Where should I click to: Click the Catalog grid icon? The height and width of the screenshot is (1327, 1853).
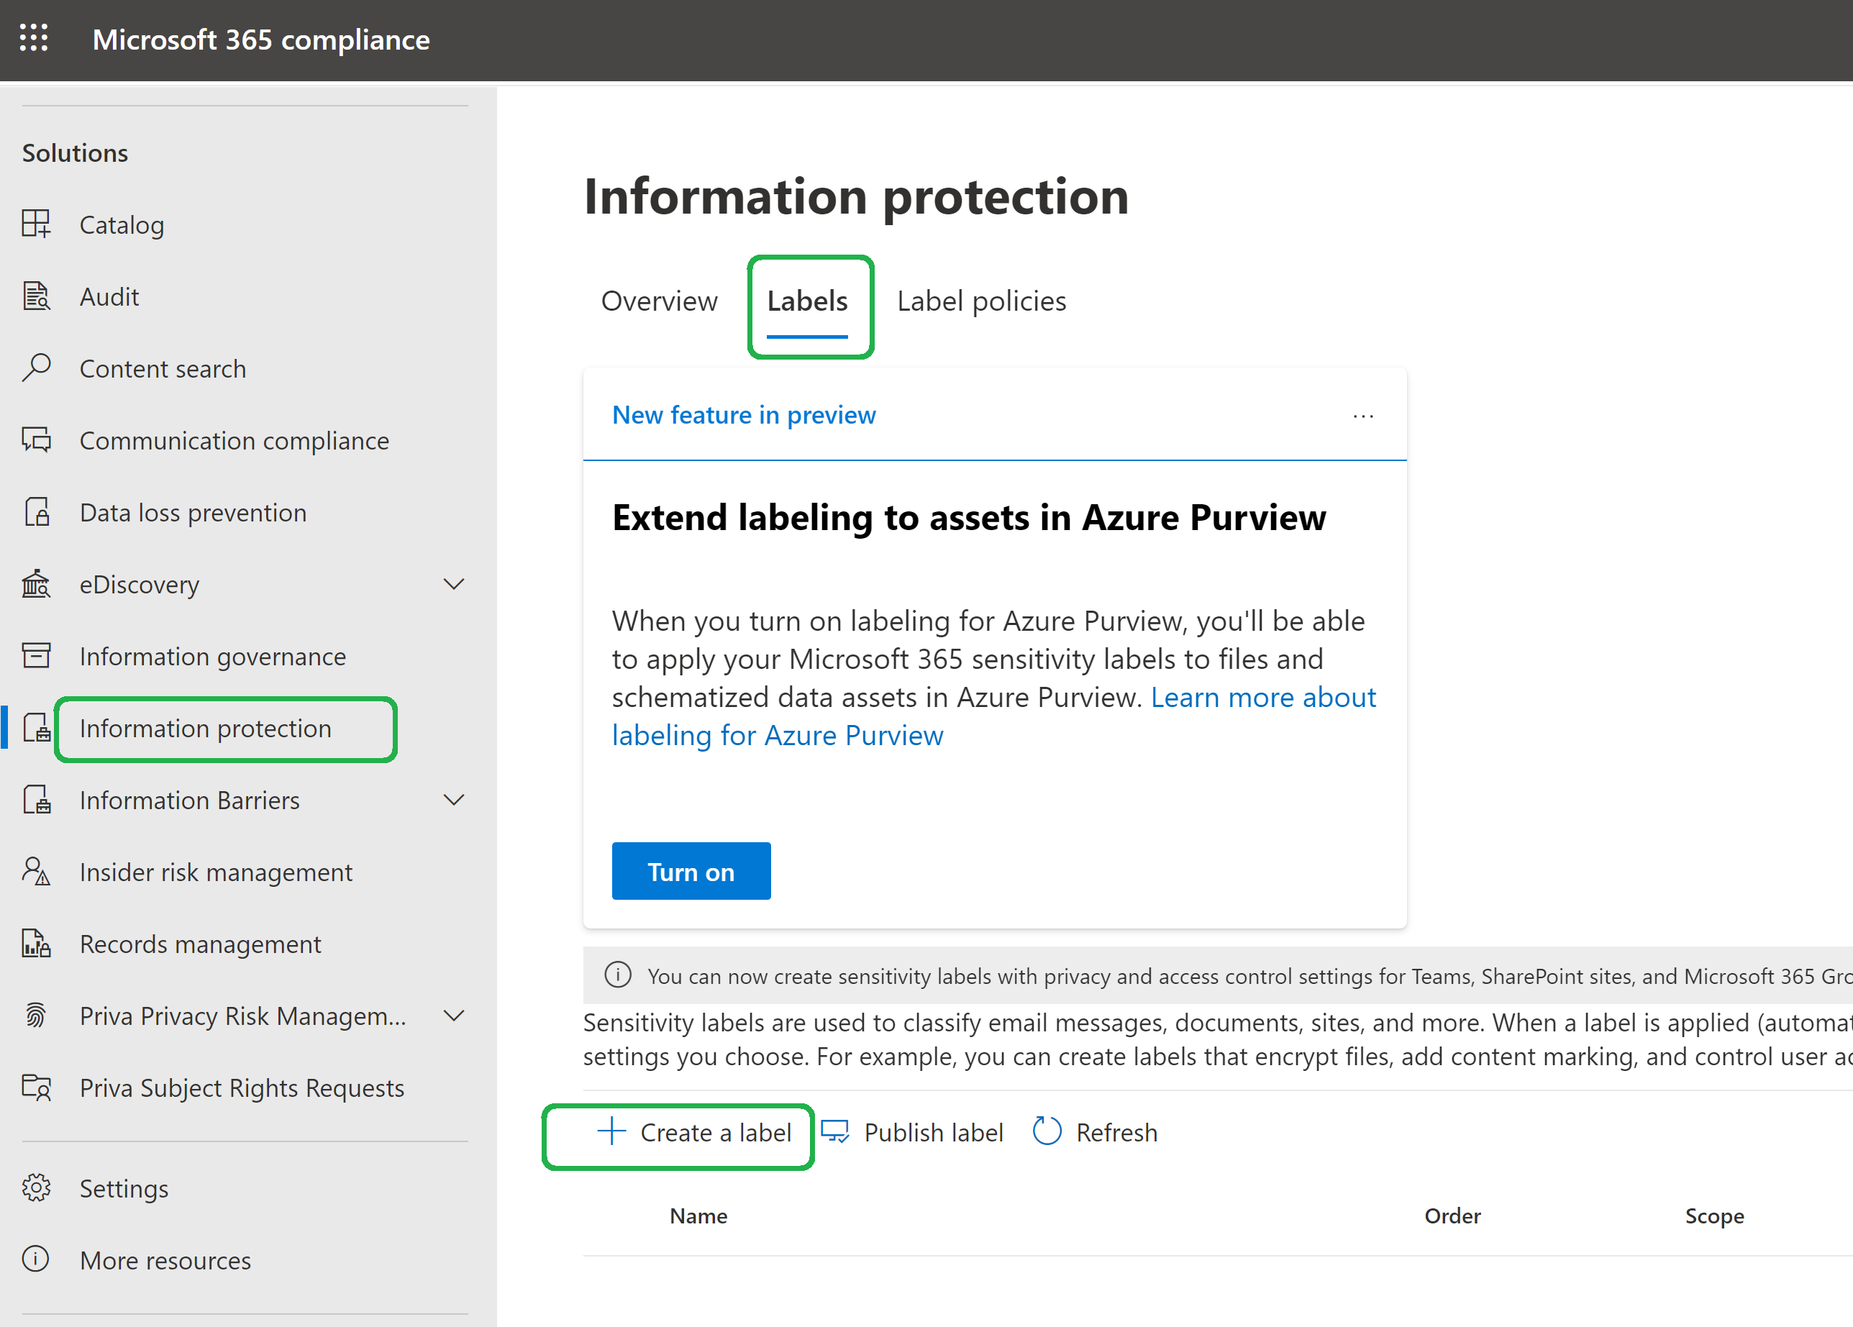[36, 224]
